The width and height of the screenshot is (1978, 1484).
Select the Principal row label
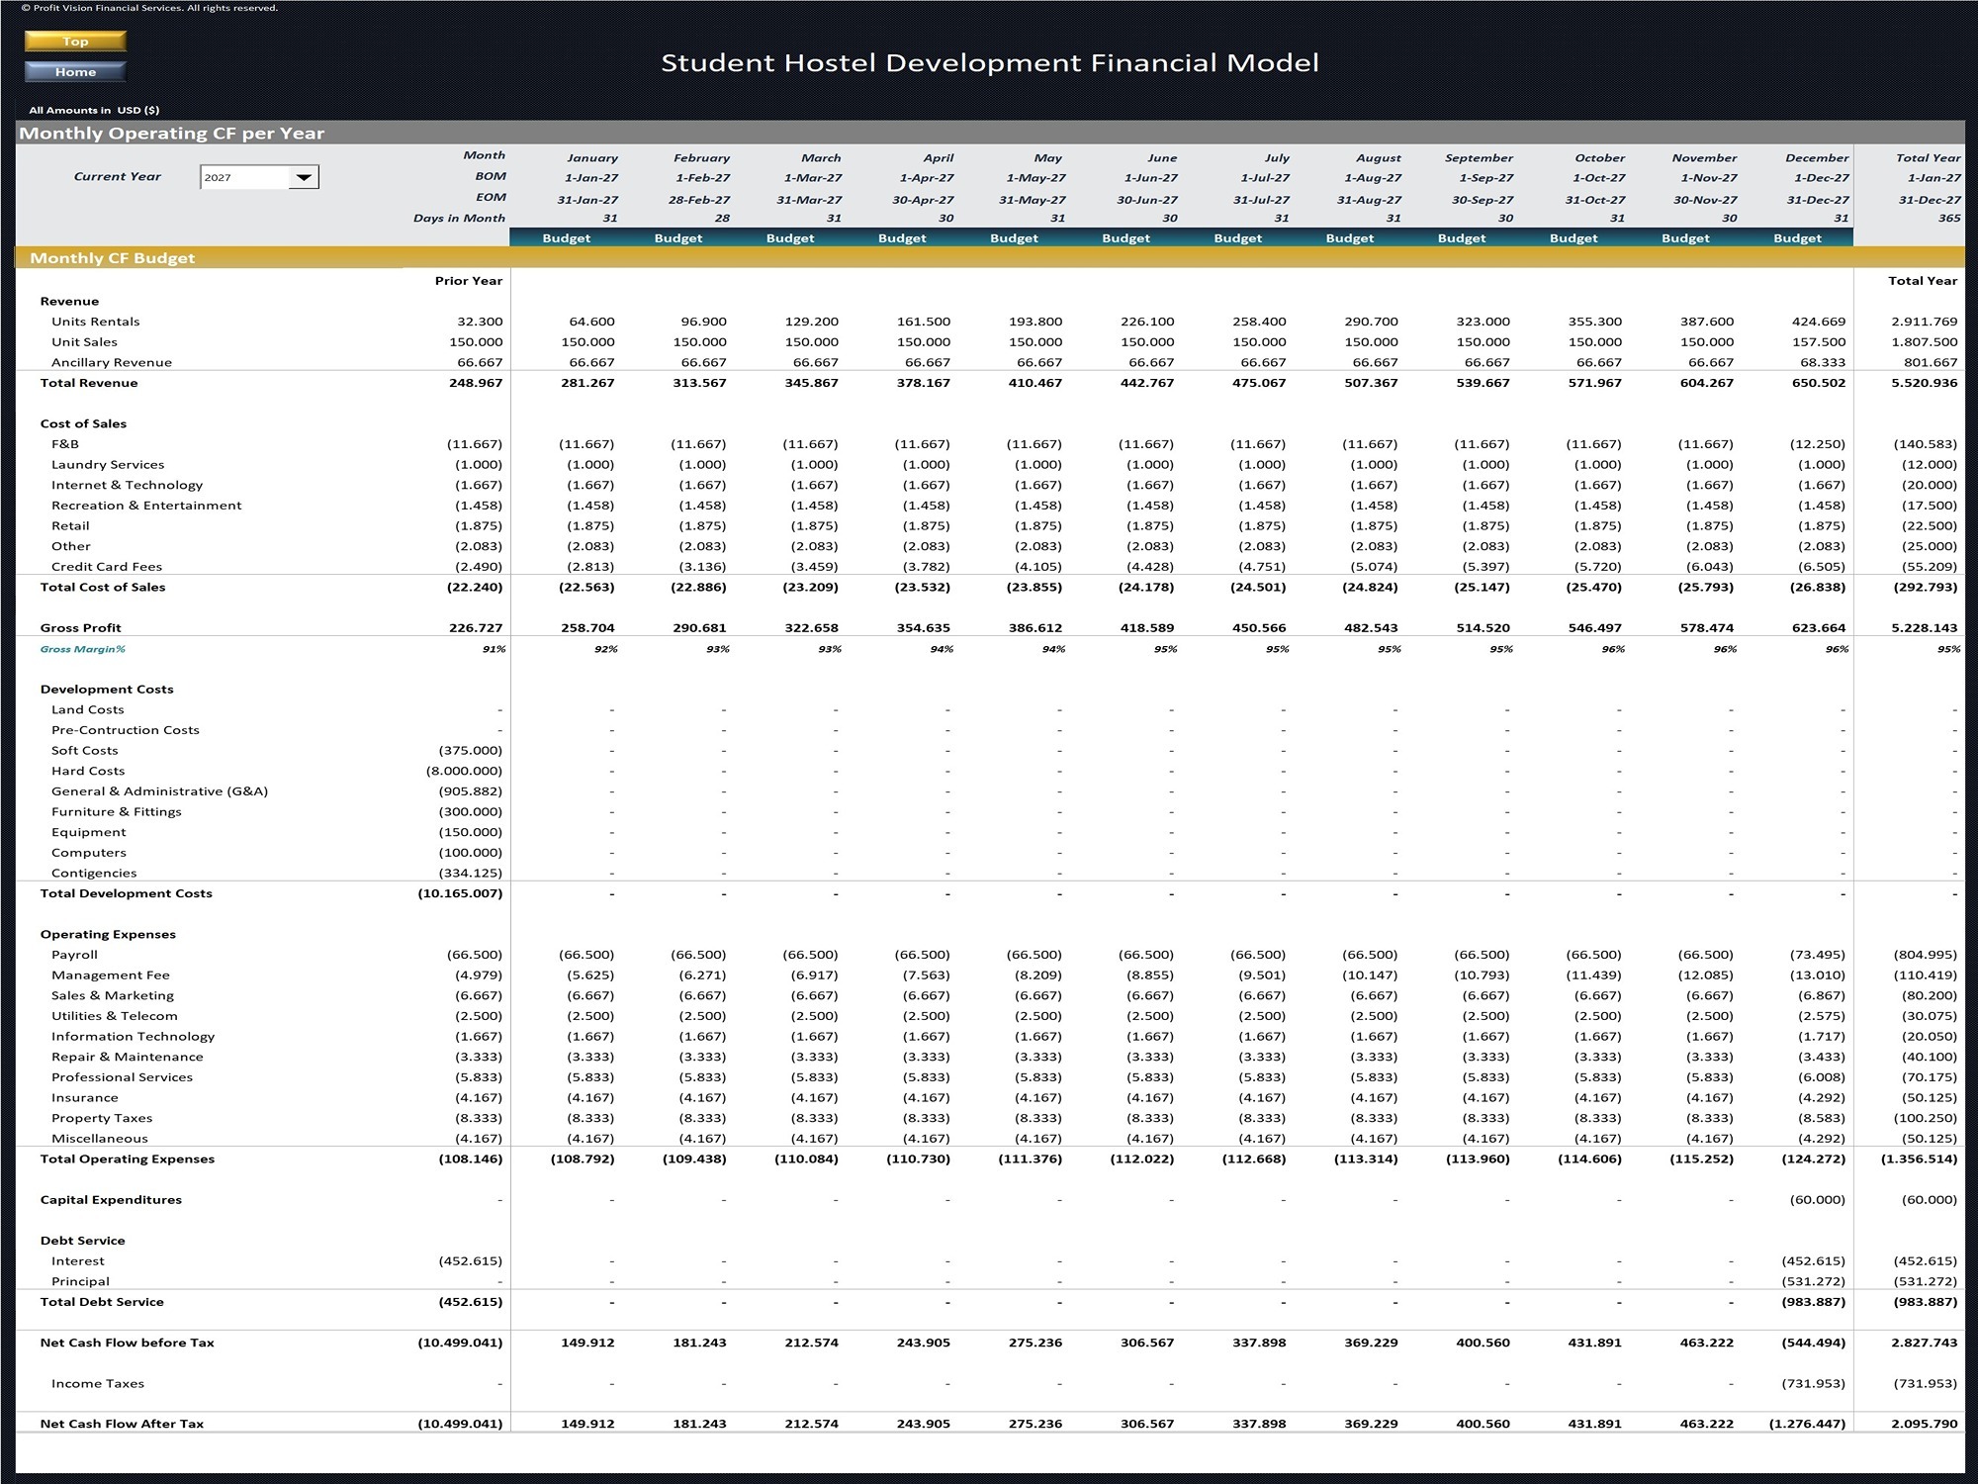[x=80, y=1282]
